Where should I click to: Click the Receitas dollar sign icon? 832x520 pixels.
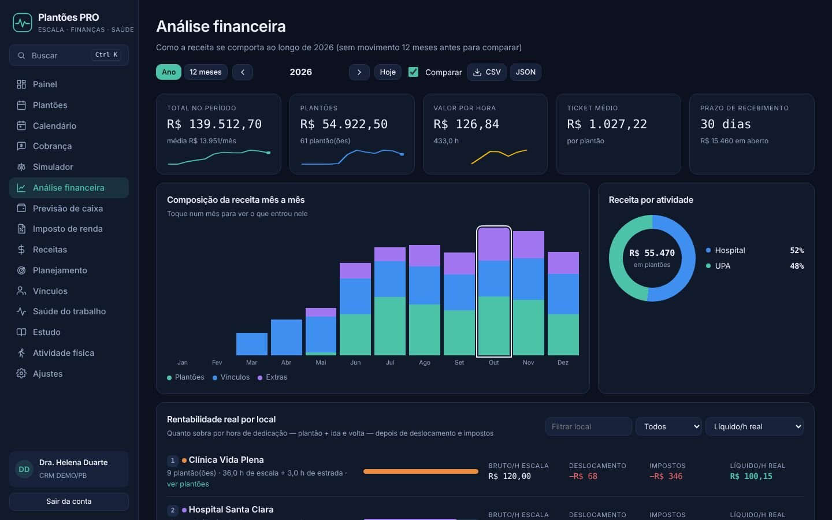click(x=21, y=250)
